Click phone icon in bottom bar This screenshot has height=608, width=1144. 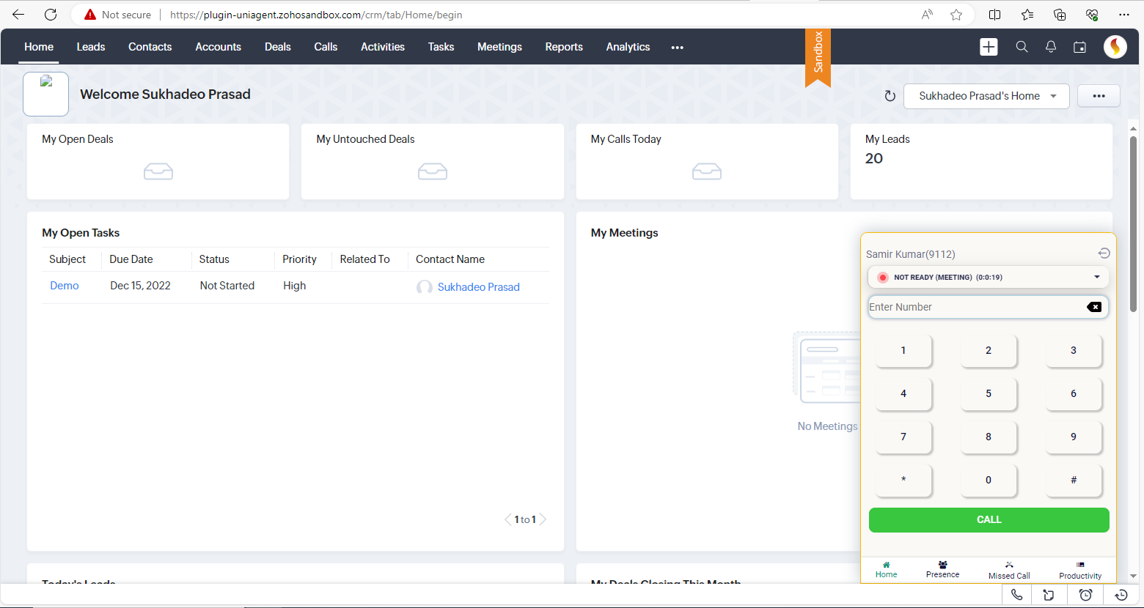click(x=1016, y=595)
